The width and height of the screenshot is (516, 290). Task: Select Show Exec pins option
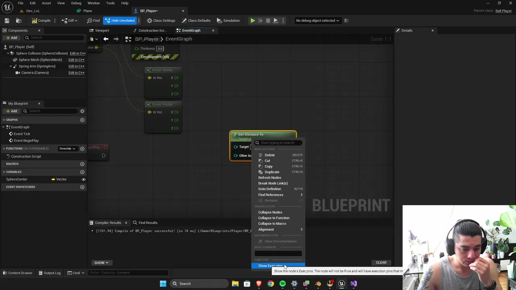coord(278,266)
